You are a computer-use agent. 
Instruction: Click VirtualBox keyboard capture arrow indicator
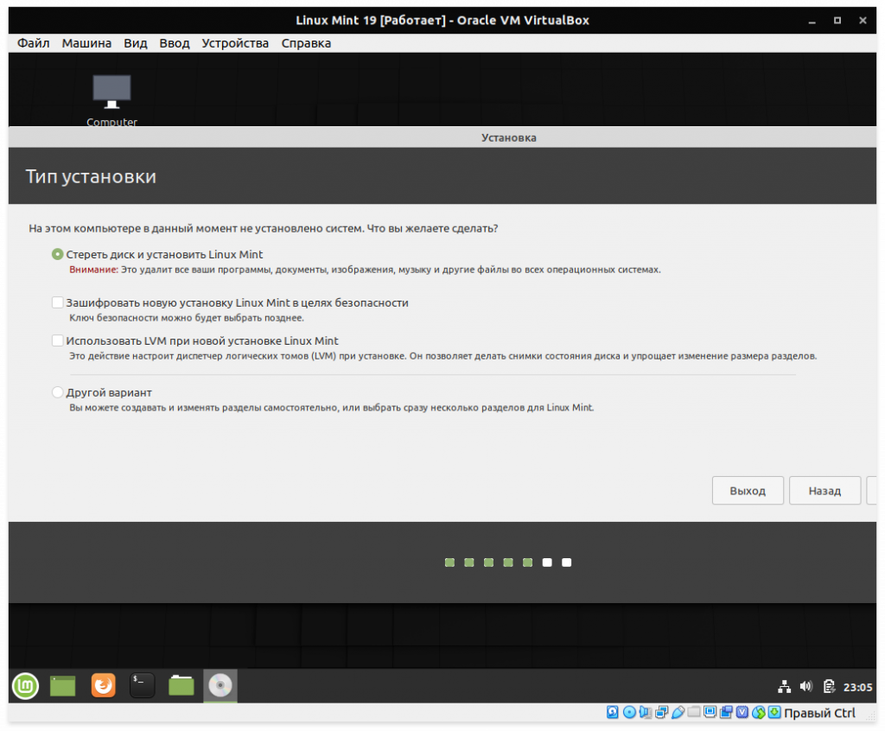click(x=774, y=712)
